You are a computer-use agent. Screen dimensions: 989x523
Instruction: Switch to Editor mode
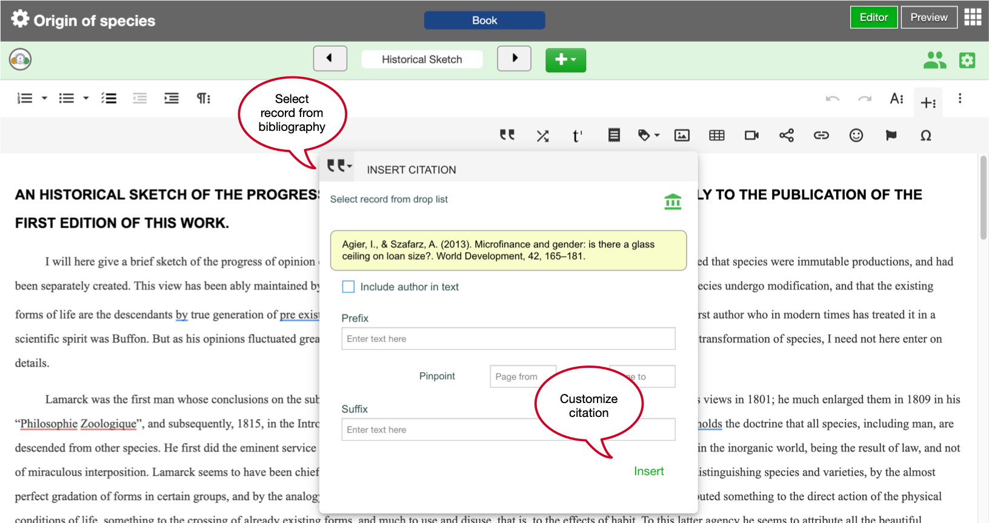873,18
